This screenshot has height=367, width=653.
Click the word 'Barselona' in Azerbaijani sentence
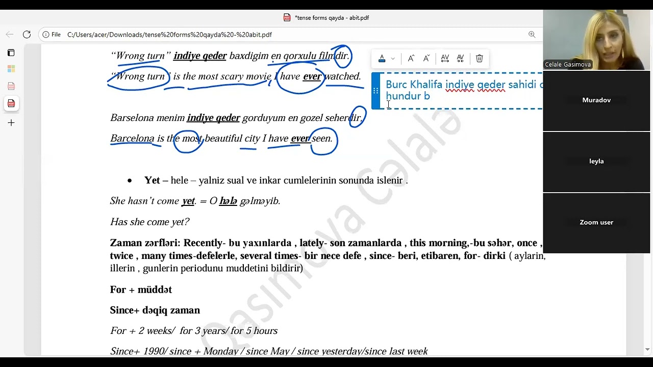[132, 118]
